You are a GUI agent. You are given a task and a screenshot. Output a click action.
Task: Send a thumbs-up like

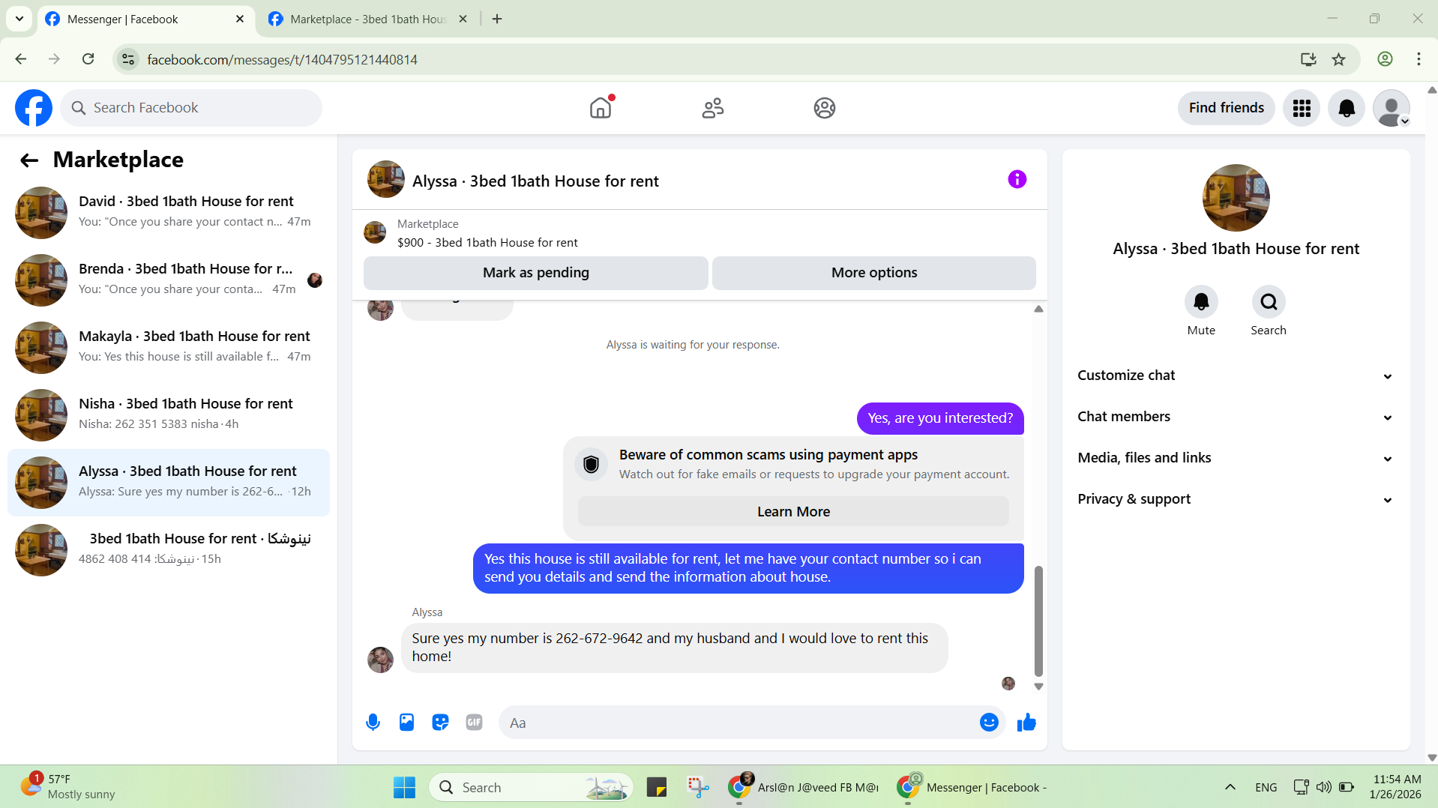(x=1026, y=723)
